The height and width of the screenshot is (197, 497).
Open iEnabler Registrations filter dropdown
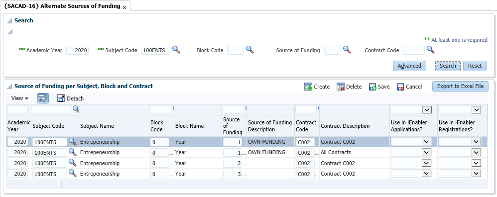[476, 110]
